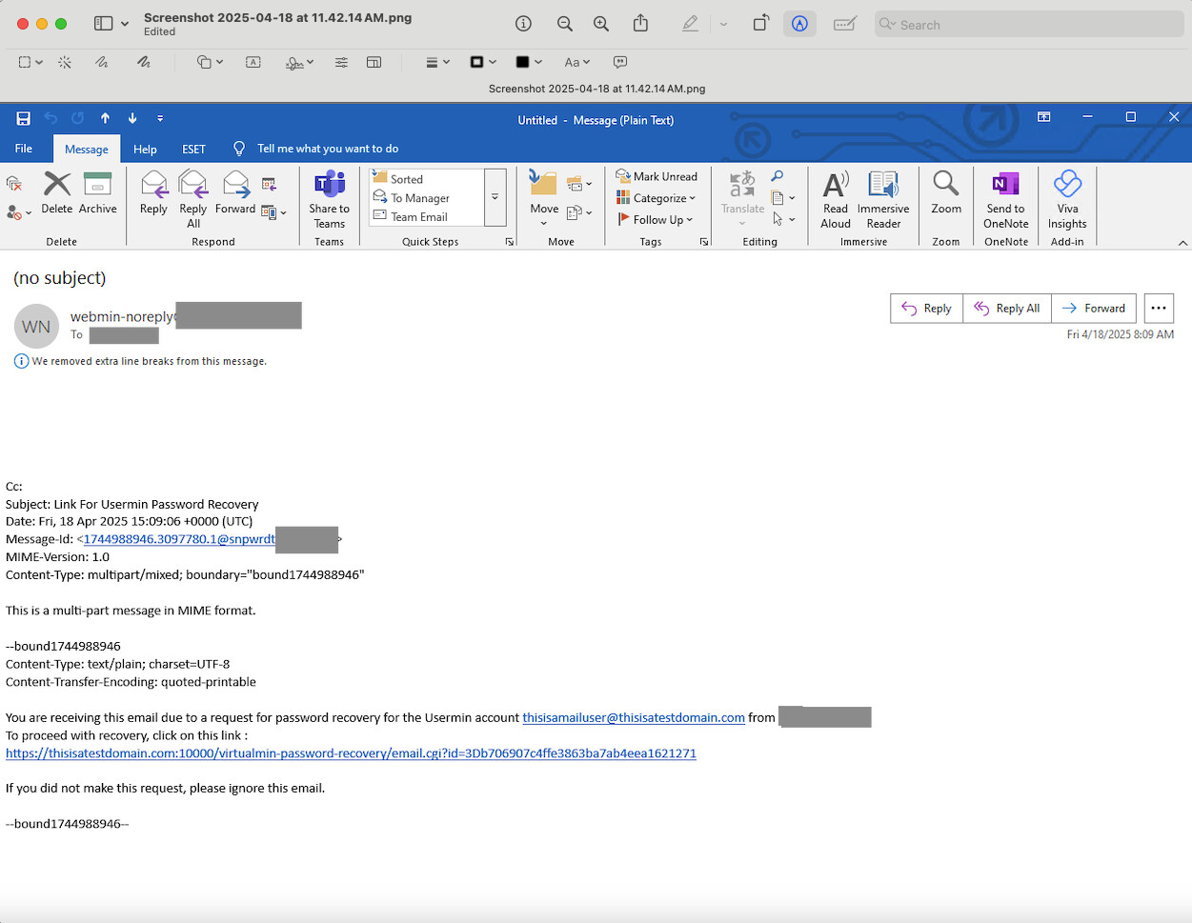Viewport: 1192px width, 923px height.
Task: Open the Categorize dropdown
Action: (x=657, y=198)
